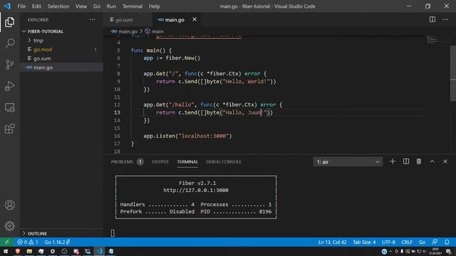The width and height of the screenshot is (456, 256).
Task: Click the Visual Studio Code taskbar icon
Action: [x=100, y=251]
